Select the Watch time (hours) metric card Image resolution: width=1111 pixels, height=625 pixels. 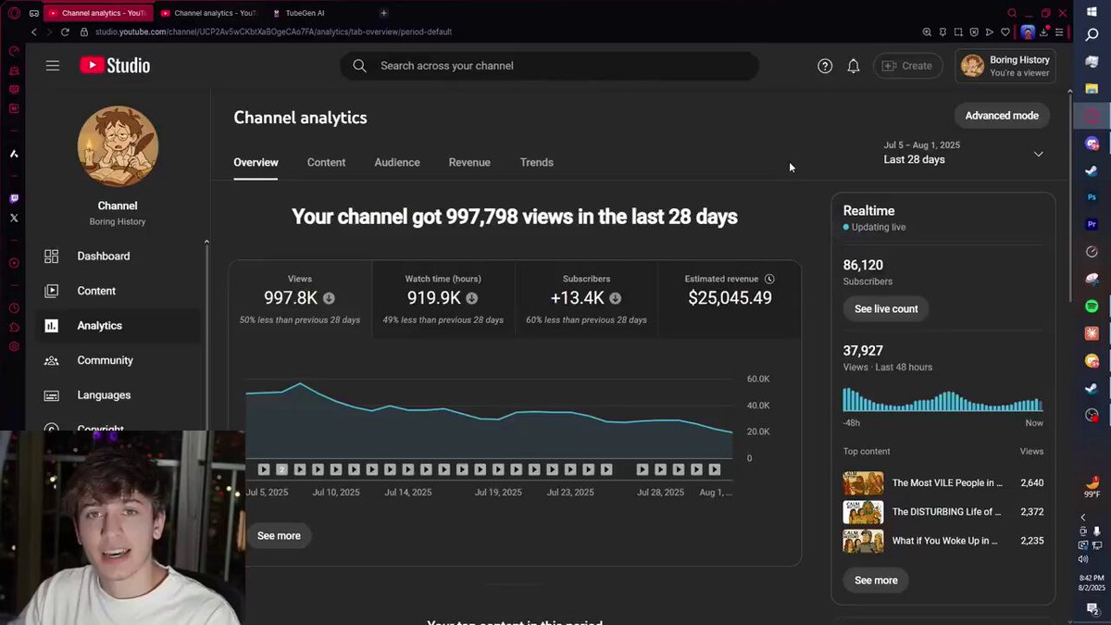point(443,299)
